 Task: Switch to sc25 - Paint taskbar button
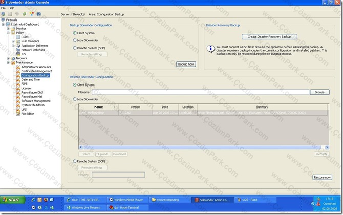click(256, 200)
